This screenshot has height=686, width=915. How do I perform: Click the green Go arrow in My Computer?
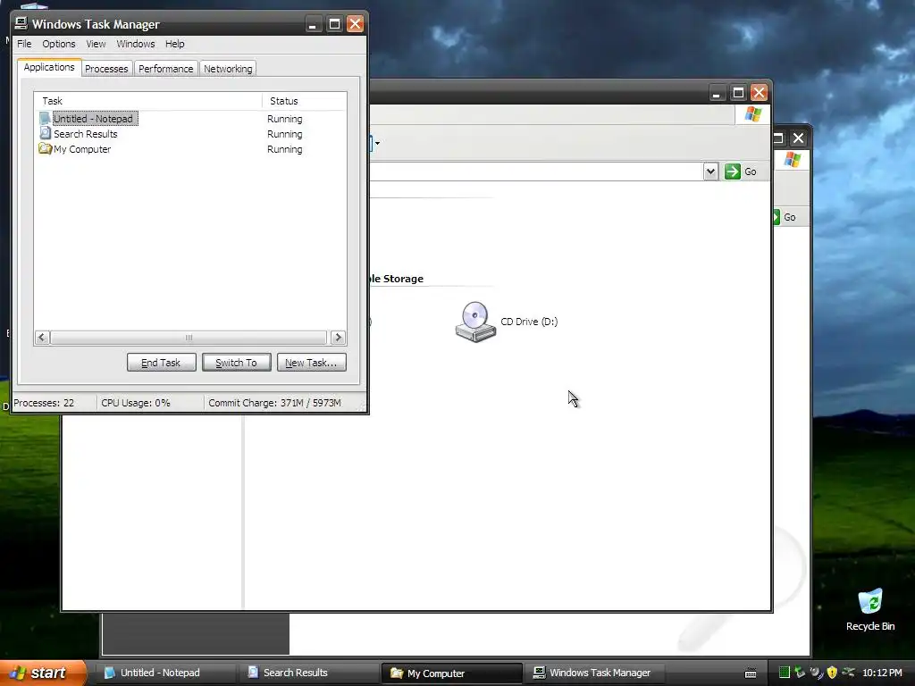(x=732, y=171)
